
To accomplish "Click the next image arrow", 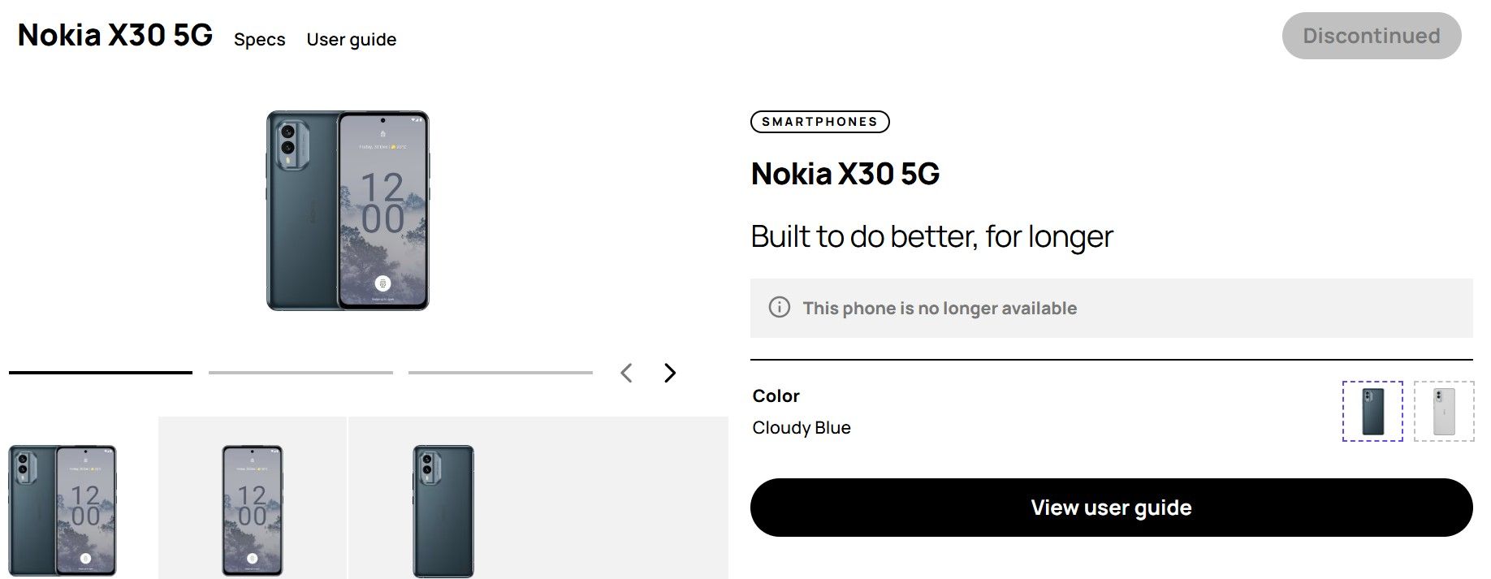I will coord(670,373).
